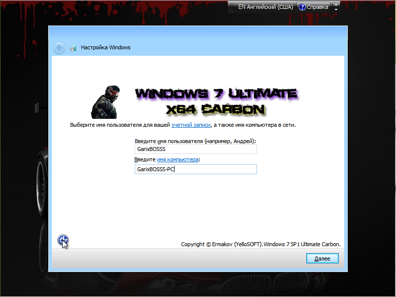Focus the computer name field GarixBOSSS-PC
The image size is (396, 297).
point(195,169)
